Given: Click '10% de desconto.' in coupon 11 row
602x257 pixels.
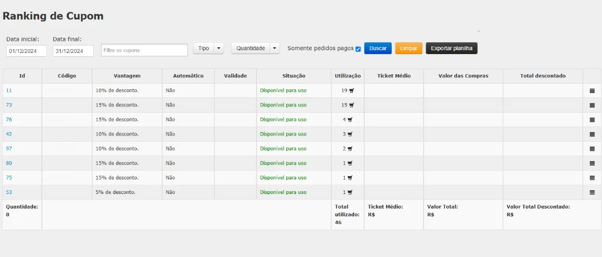Looking at the screenshot, I should [x=117, y=90].
